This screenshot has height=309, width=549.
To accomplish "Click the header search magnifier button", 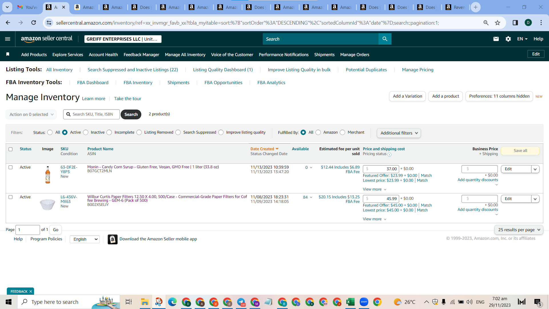I will (x=385, y=39).
